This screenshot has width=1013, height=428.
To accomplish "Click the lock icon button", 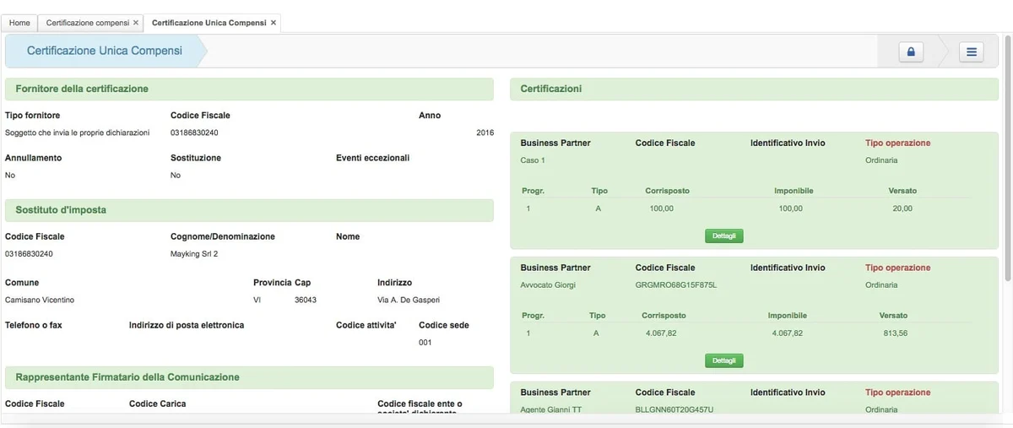I will [911, 52].
